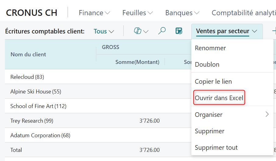Choose Renommer from the menu
The image size is (276, 161).
coord(210,48)
